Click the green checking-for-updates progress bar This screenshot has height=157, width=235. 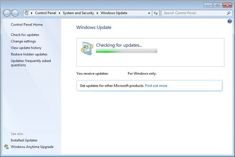point(127,51)
